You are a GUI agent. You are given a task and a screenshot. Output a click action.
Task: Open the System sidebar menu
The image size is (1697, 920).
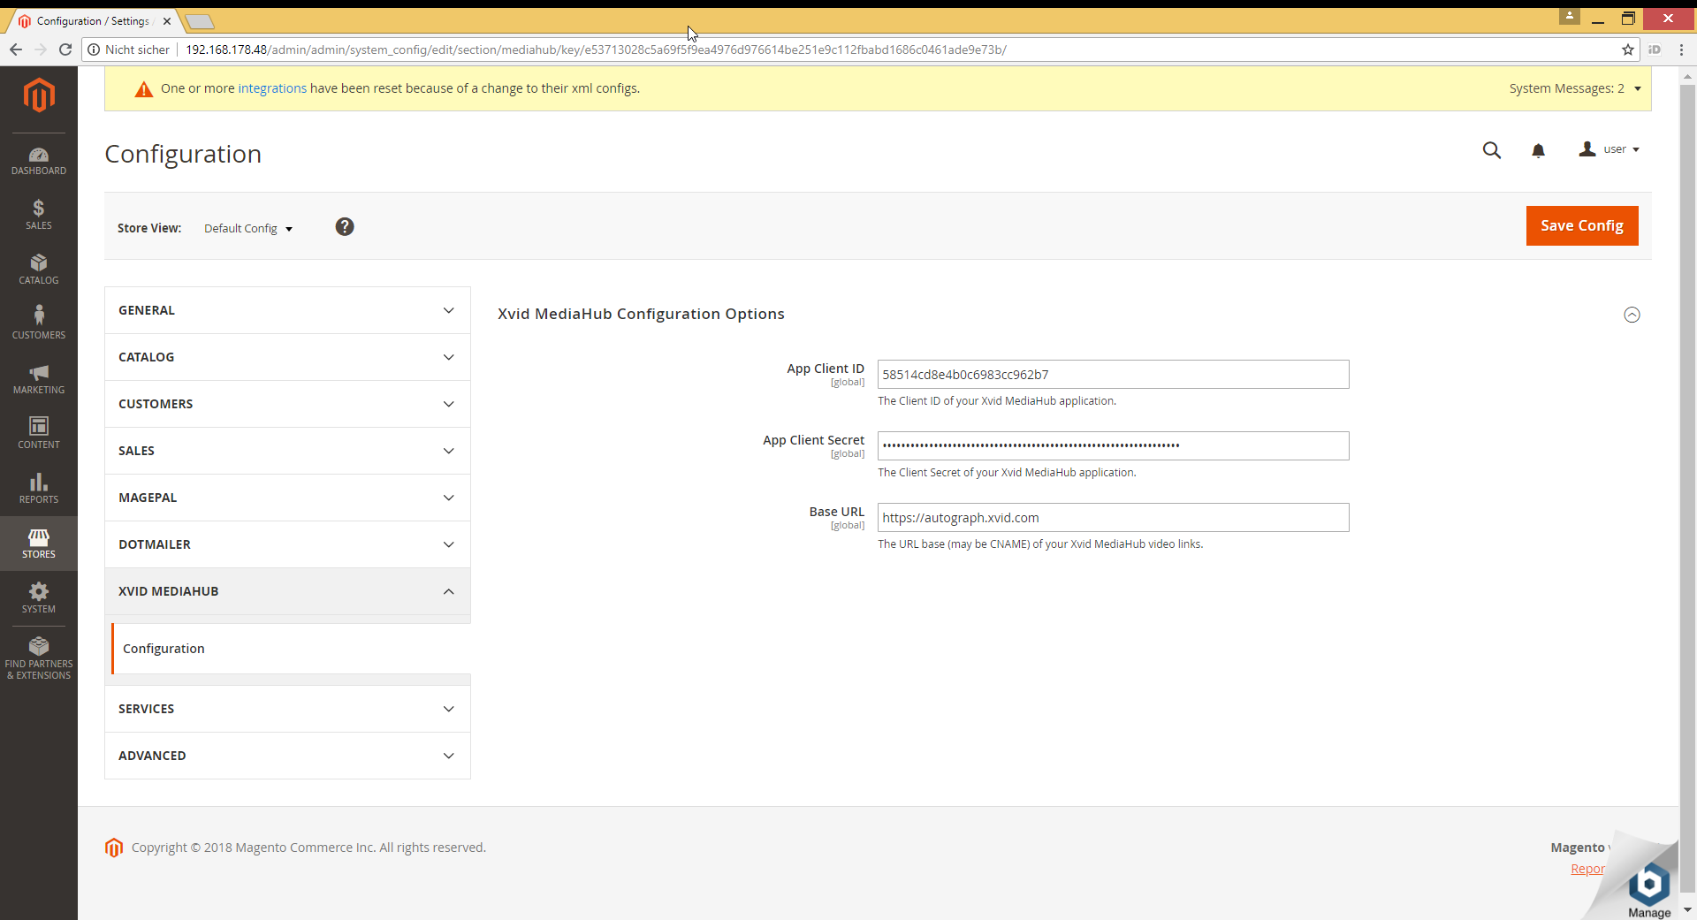(x=39, y=598)
